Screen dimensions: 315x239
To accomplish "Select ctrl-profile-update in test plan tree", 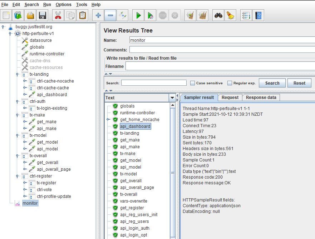I will [x=54, y=196].
